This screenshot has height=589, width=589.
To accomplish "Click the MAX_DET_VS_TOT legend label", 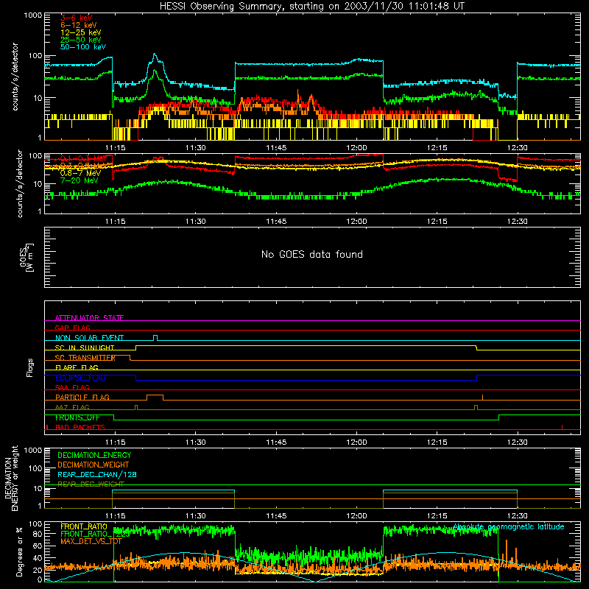I will 91,541.
